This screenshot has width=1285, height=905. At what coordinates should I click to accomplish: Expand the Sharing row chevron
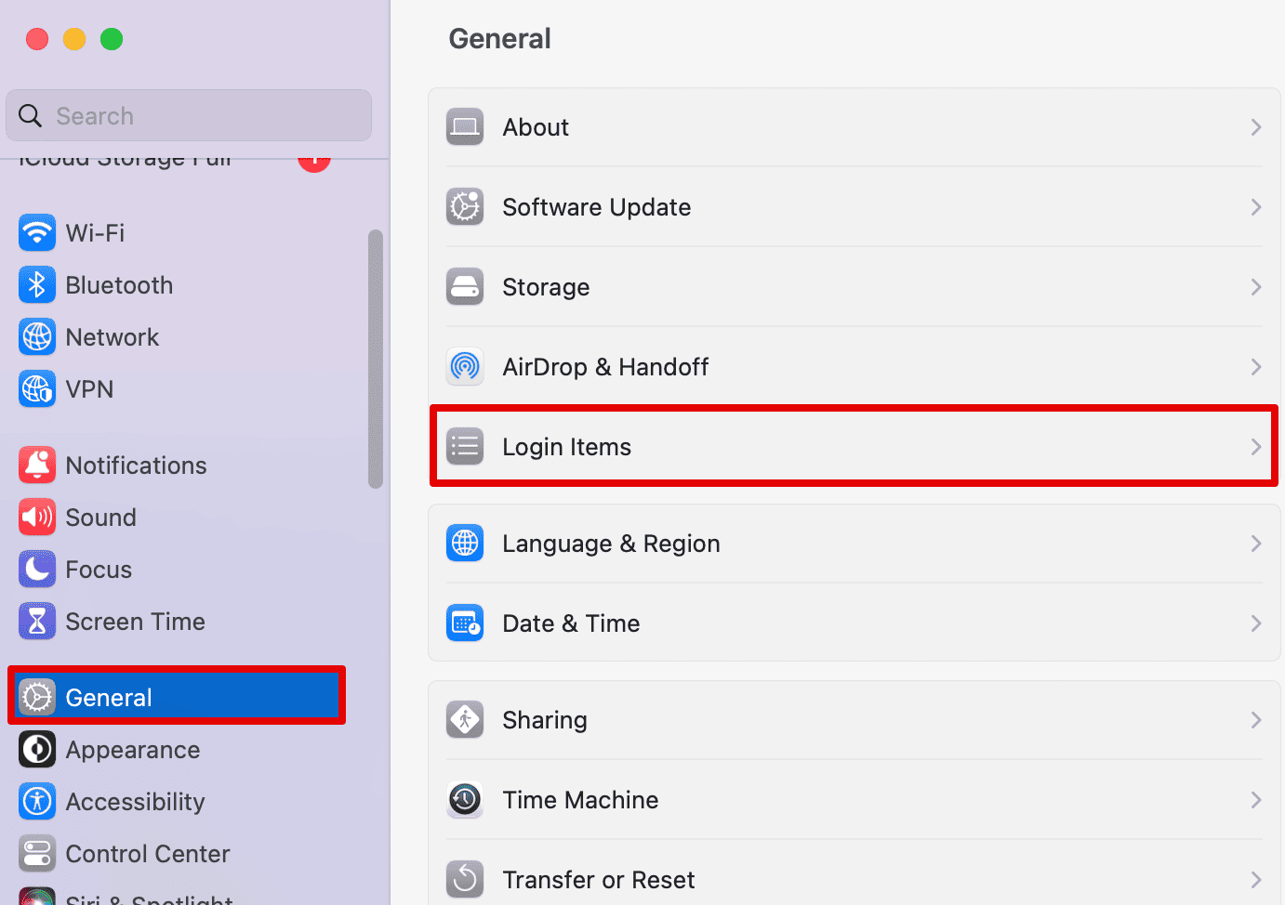point(1256,720)
